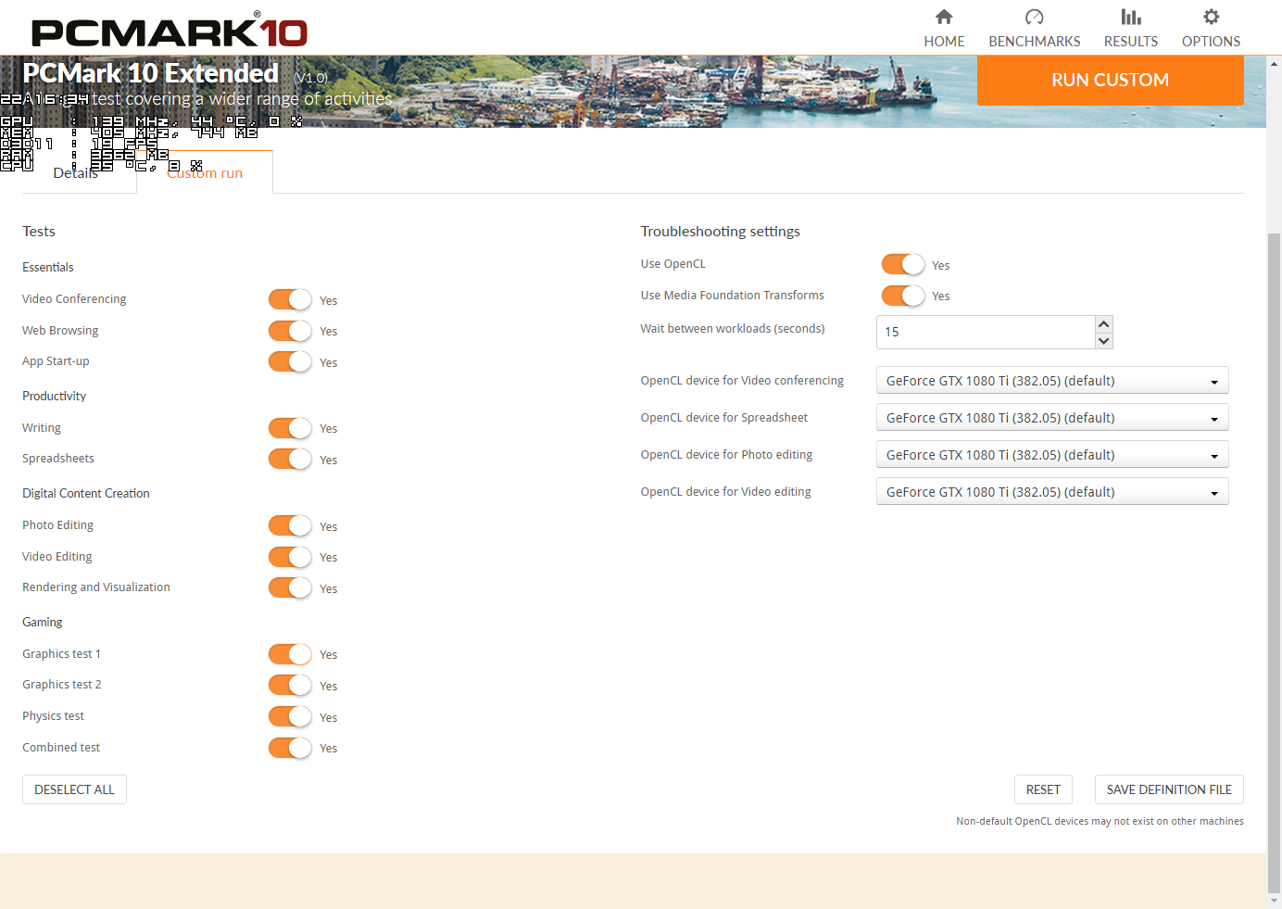The height and width of the screenshot is (909, 1282).
Task: Turn off the Rendering and Visualization test
Action: point(290,587)
